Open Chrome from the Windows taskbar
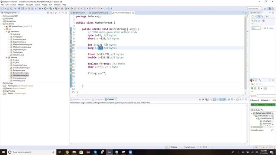This screenshot has width=276, height=155. tap(67, 152)
